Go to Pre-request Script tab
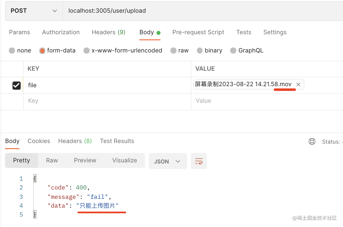Image resolution: width=343 pixels, height=227 pixels. [198, 32]
